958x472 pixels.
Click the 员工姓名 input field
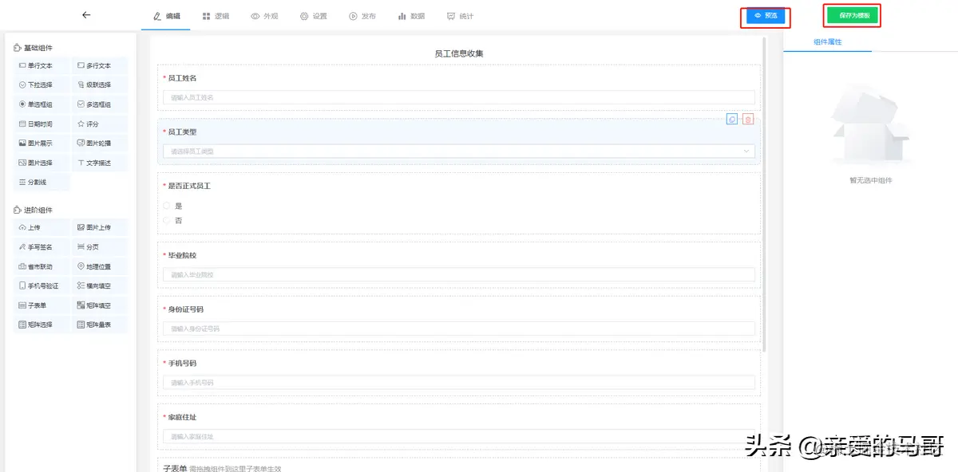coord(458,97)
